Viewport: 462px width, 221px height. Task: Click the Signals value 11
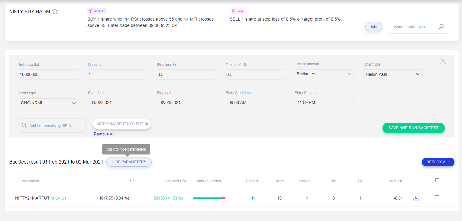point(253,198)
